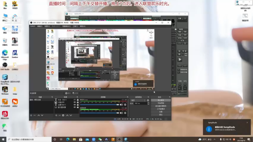Viewport: 253px width, 142px height.
Task: Pop out the audio mixer dock icon
Action: coord(127,97)
